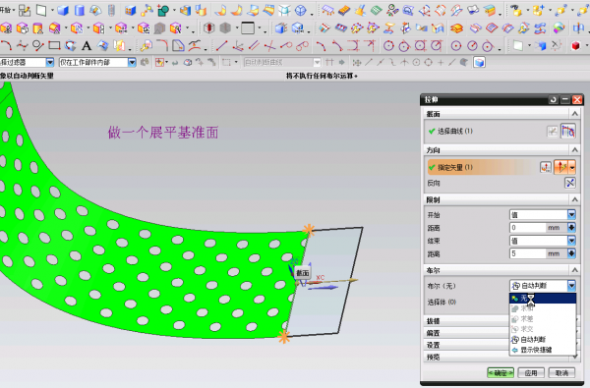
Task: Open the vector dialog icon
Action: pyautogui.click(x=546, y=167)
